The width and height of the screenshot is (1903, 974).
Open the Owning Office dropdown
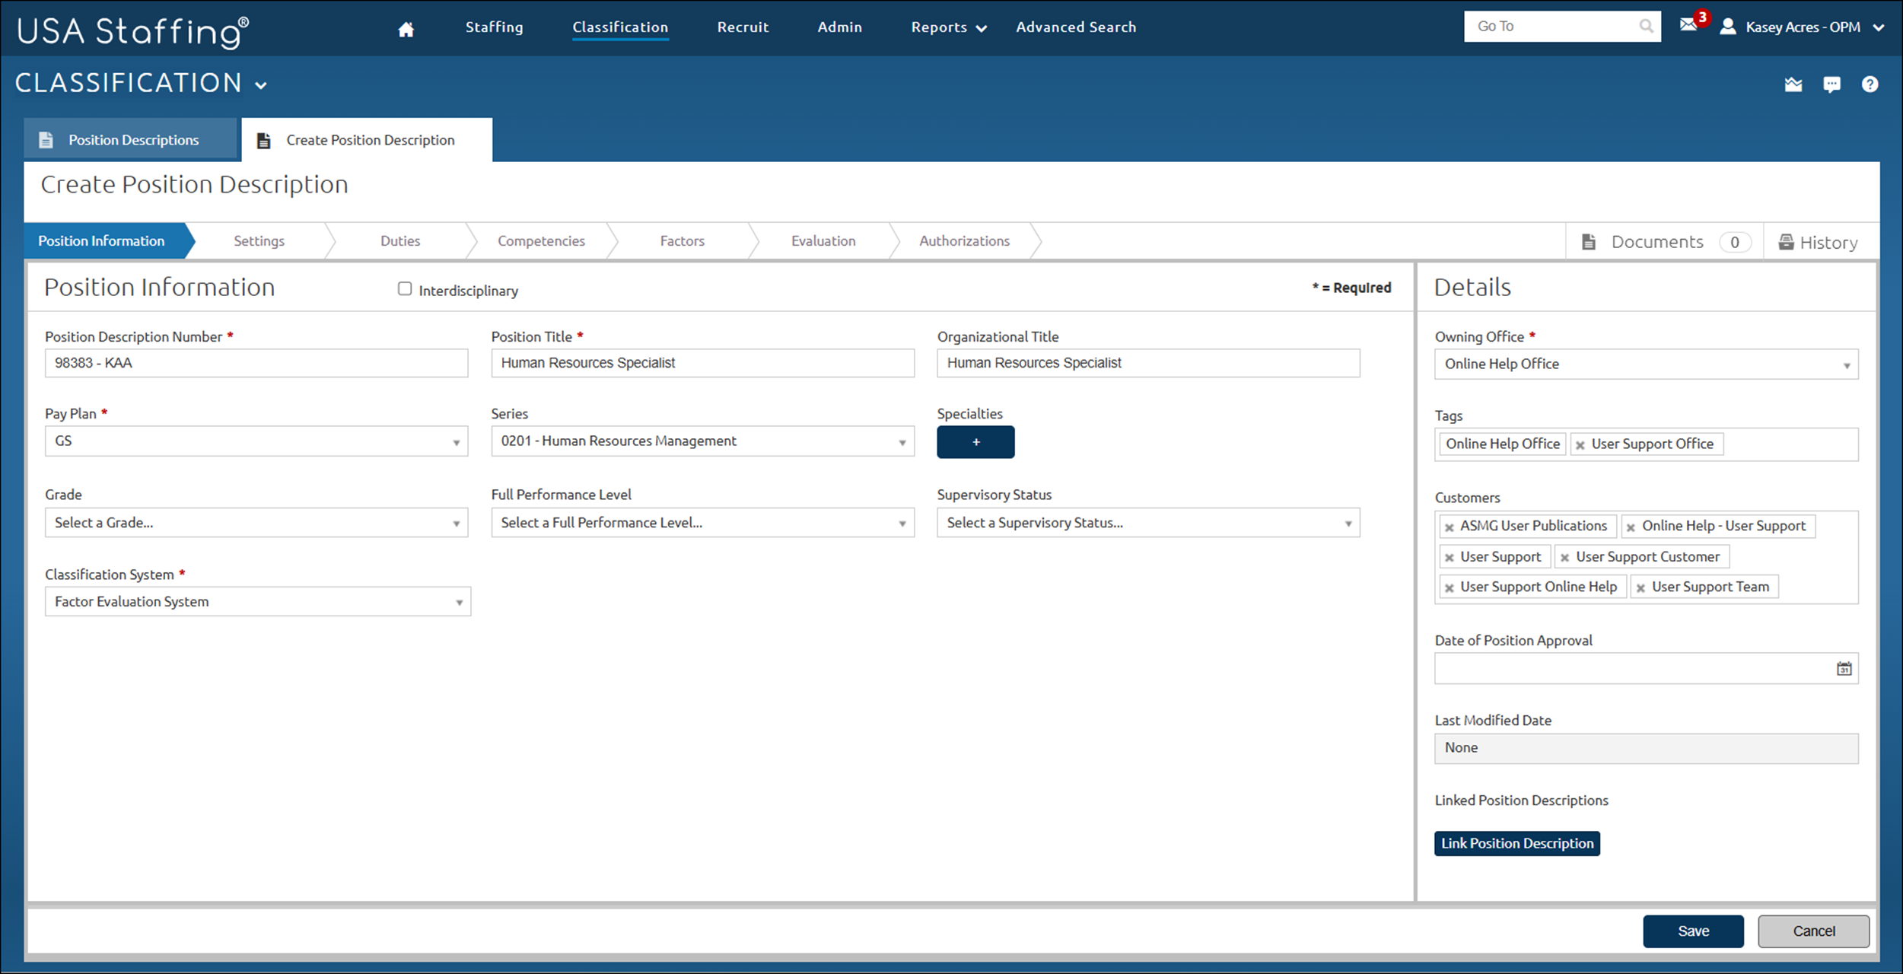tap(1646, 364)
